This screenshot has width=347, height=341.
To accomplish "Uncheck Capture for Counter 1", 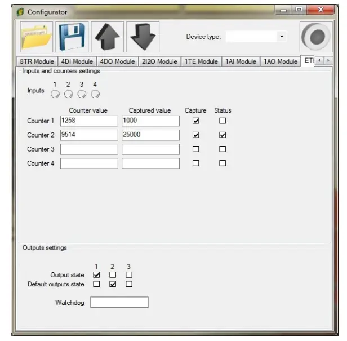I will pyautogui.click(x=196, y=121).
